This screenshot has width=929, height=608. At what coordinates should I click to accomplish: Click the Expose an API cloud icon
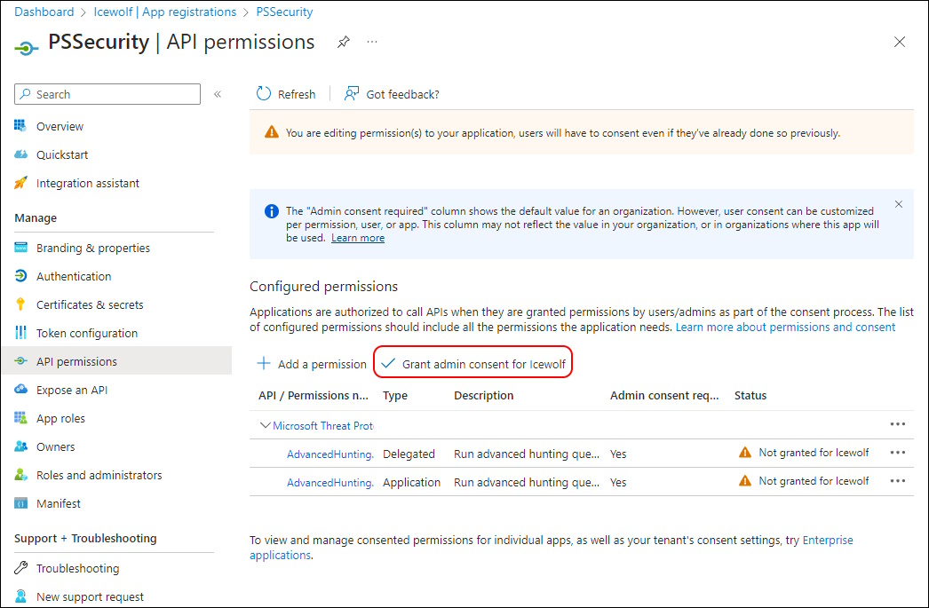tap(20, 390)
